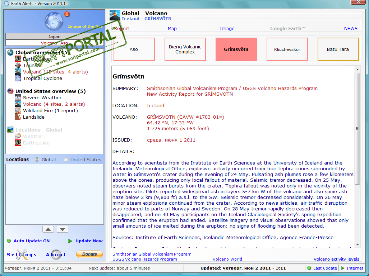This screenshot has width=369, height=276.
Task: Move location down with the down arrow button
Action: pos(63,229)
